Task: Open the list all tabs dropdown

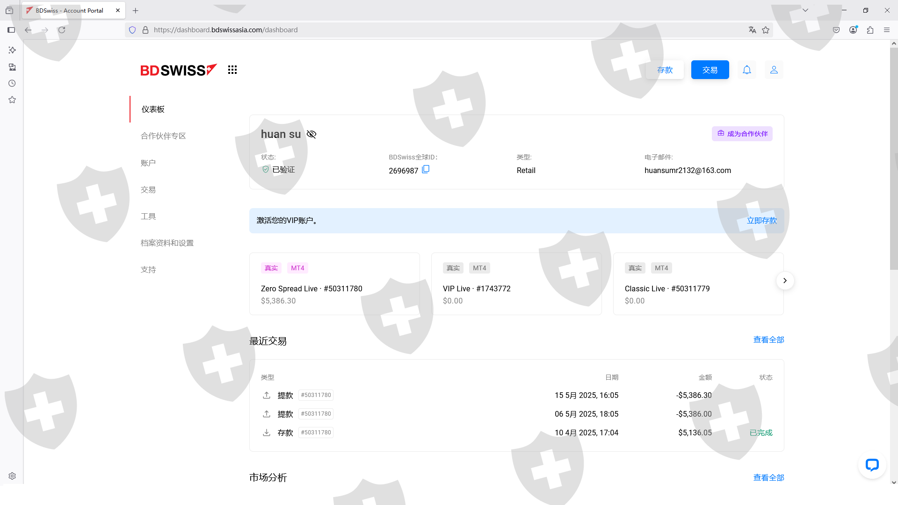Action: pyautogui.click(x=805, y=10)
